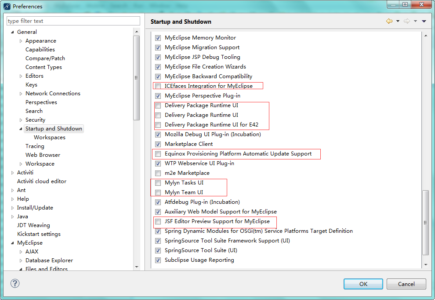Select JDT Weaving preference page
The width and height of the screenshot is (435, 300).
pyautogui.click(x=33, y=225)
